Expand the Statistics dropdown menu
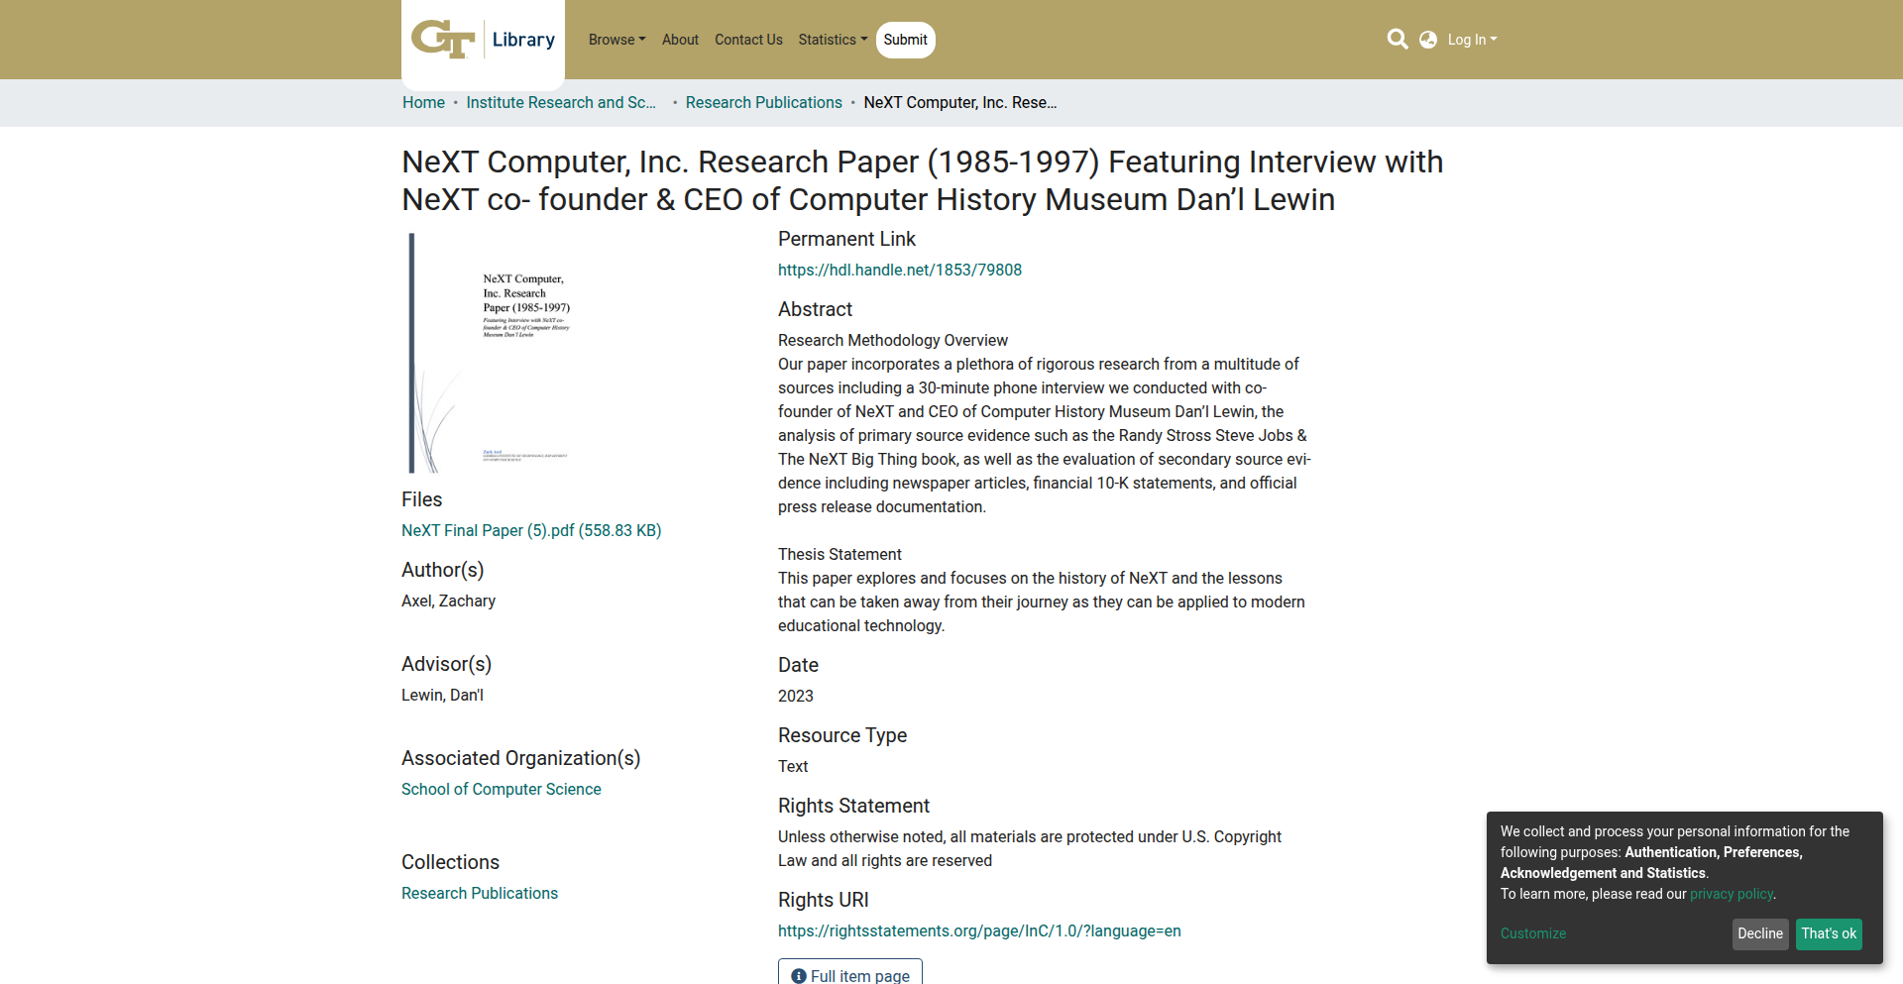Viewport: 1903px width, 984px height. click(832, 40)
